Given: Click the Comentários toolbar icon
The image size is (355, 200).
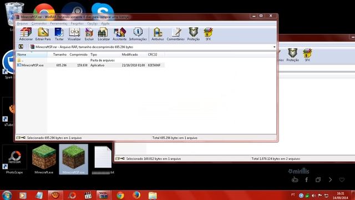Looking at the screenshot, I should click(176, 34).
